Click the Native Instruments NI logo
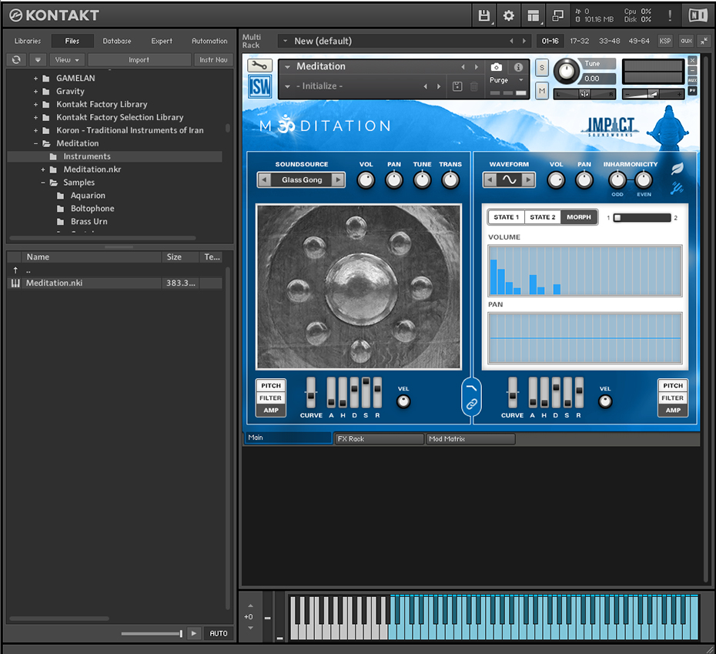Screen dimensions: 716x654 pos(698,15)
